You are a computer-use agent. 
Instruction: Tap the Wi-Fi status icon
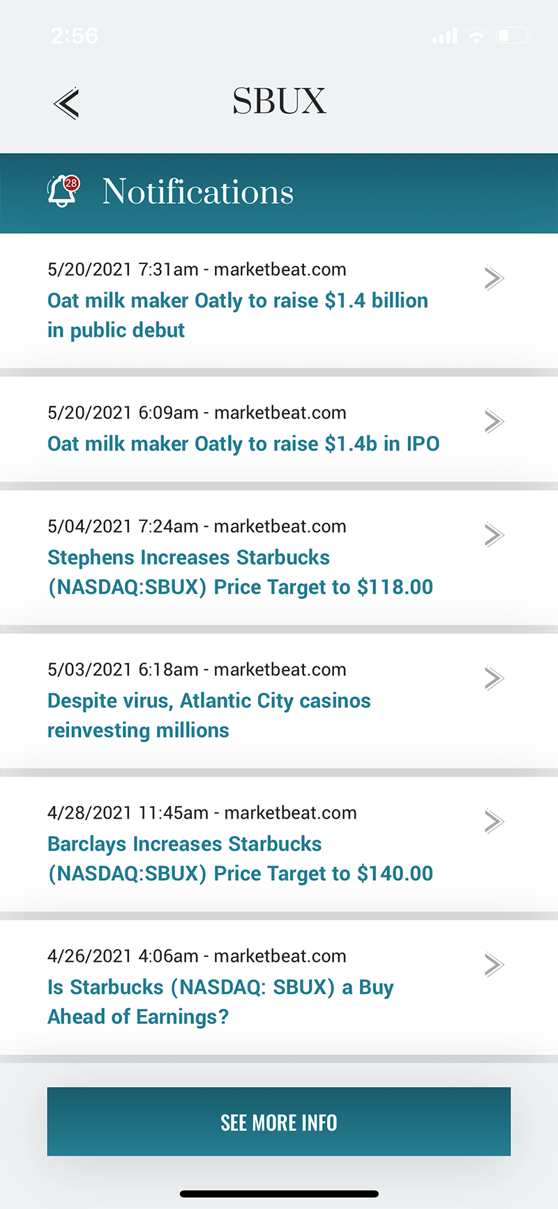point(477,36)
